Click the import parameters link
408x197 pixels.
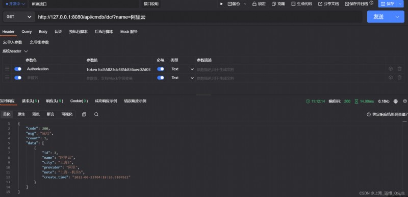12,42
